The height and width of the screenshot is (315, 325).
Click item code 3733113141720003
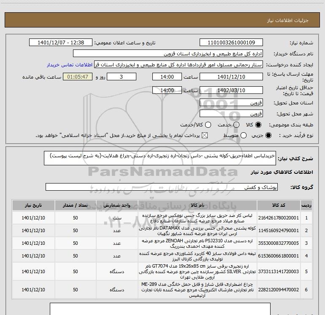[279, 271]
